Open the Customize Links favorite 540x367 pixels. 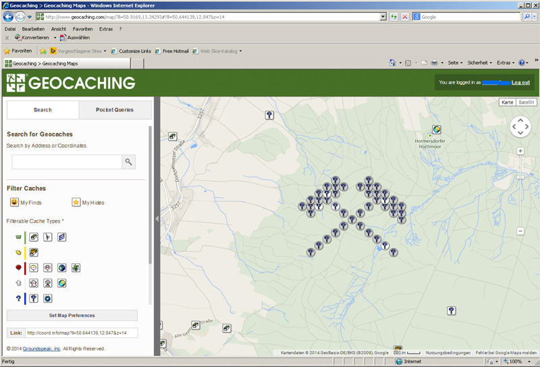click(131, 51)
